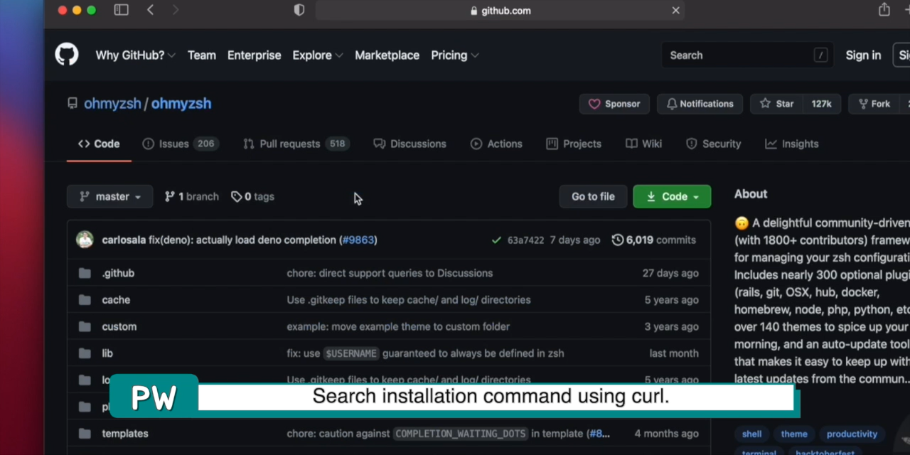
Task: Switch to the Projects tab
Action: tap(574, 144)
